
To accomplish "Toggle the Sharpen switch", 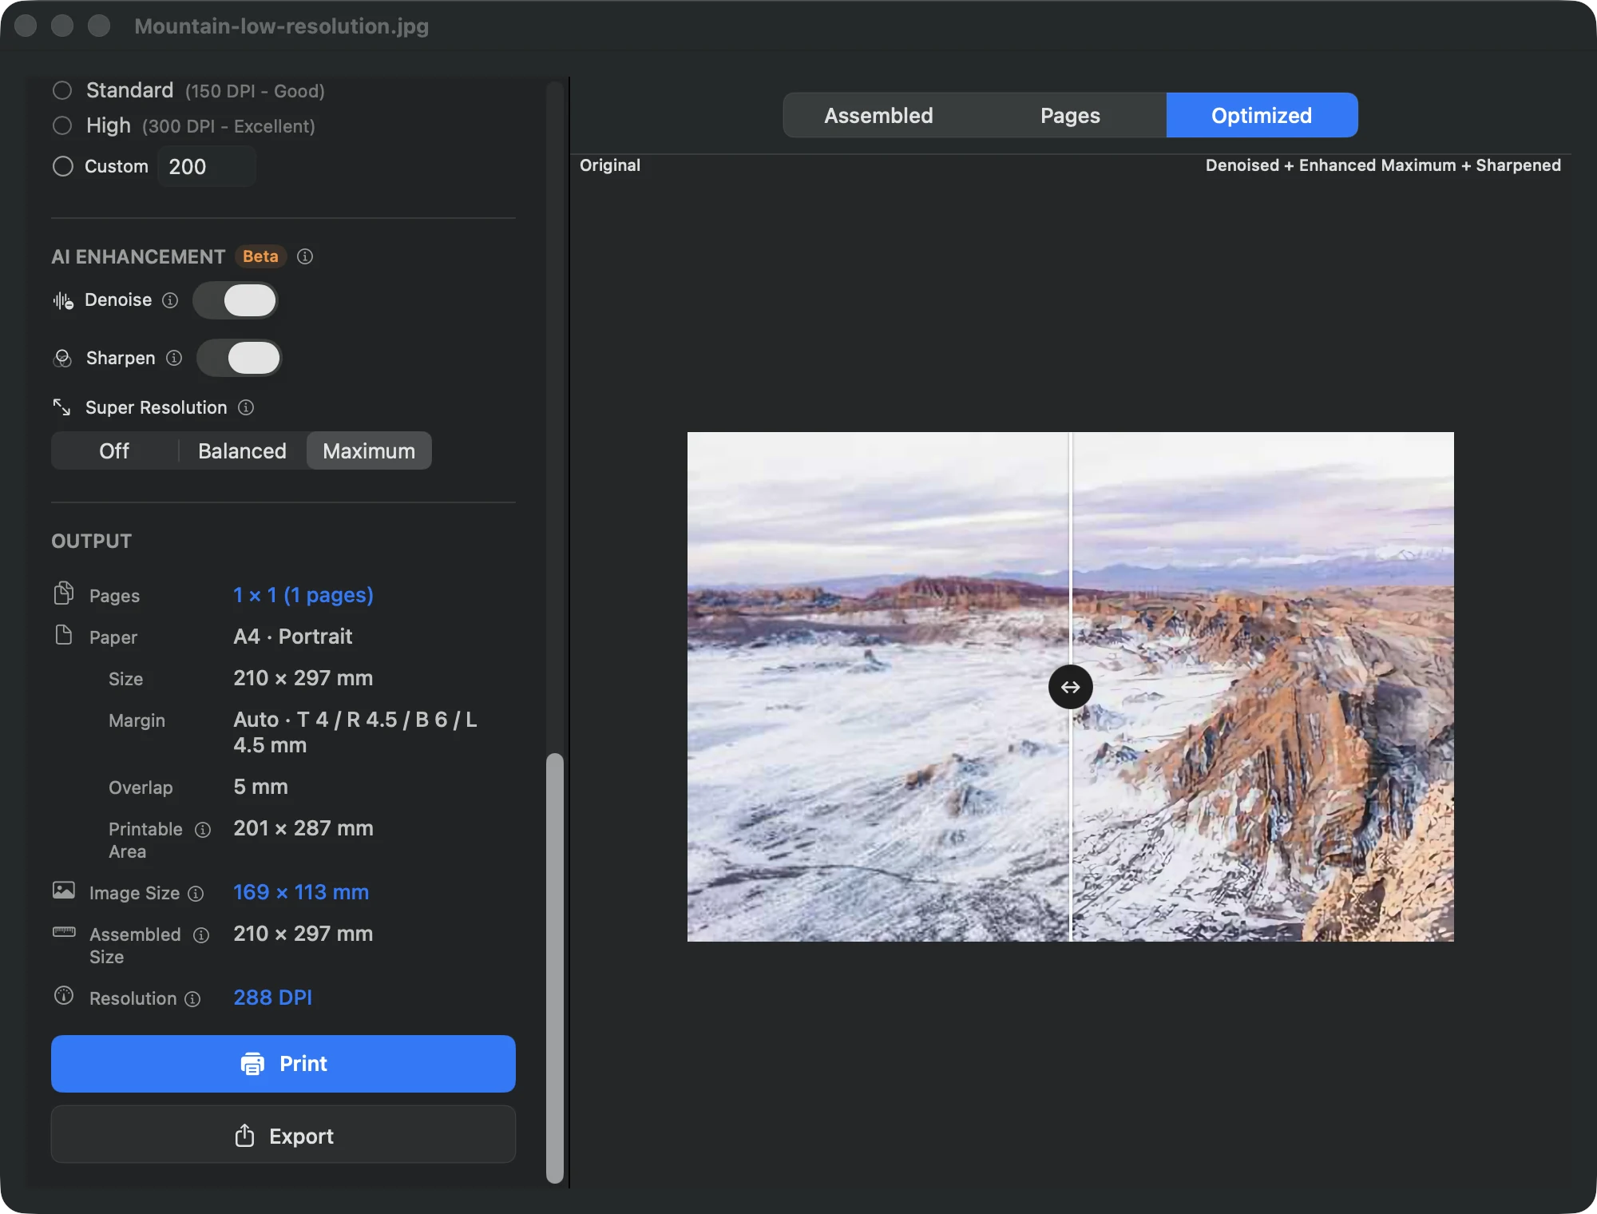I will click(240, 358).
